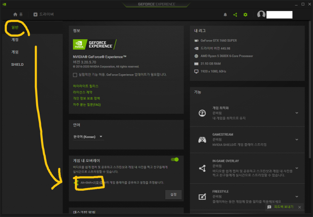
Task: Open the notifications bell icon
Action: click(x=225, y=15)
